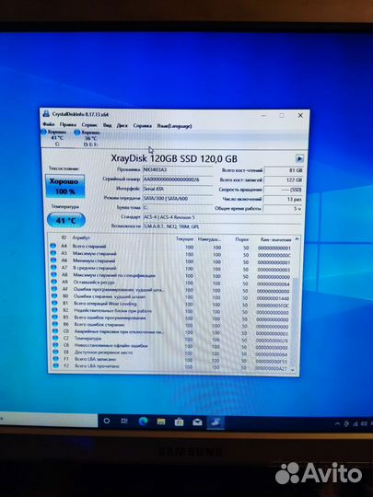Image resolution: width=373 pixels, height=497 pixels.
Task: Open Microsoft Edge from the taskbar
Action: (x=143, y=422)
